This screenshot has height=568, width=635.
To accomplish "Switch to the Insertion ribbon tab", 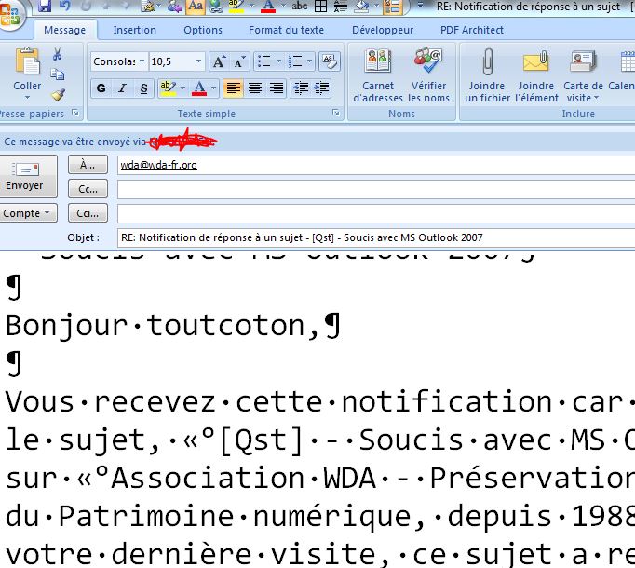I will (135, 30).
